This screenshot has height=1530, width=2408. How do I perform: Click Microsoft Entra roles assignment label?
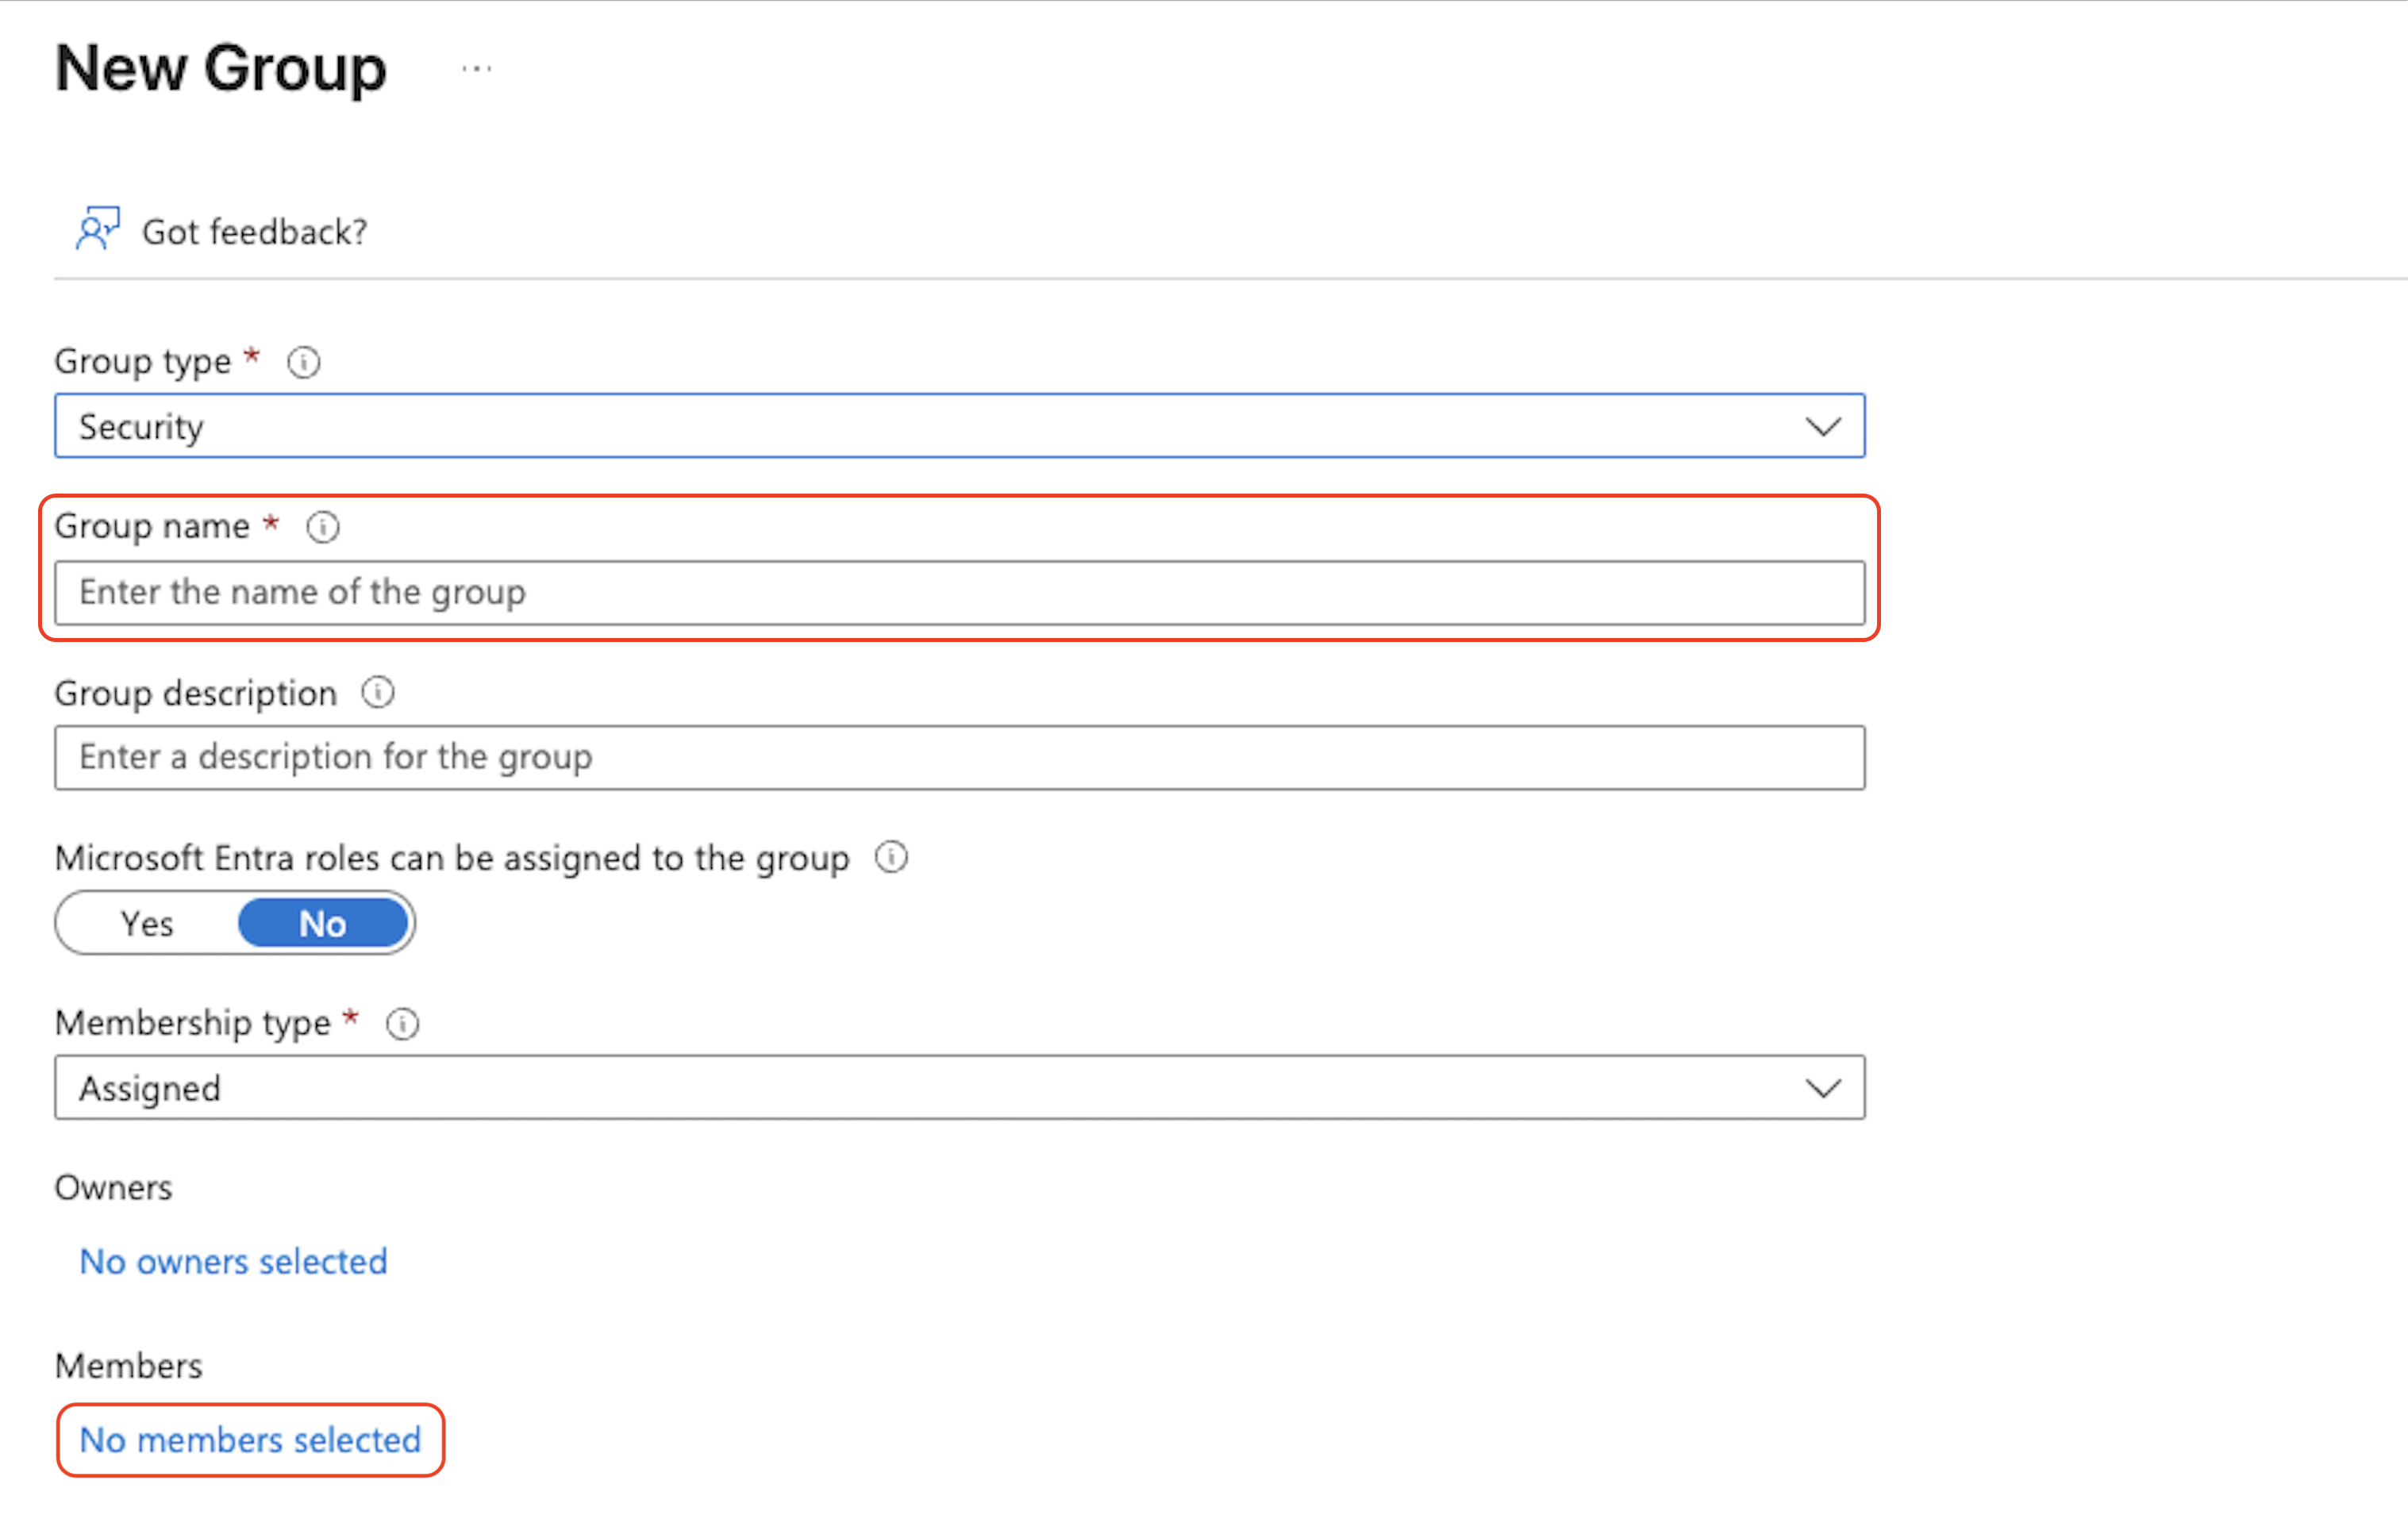(452, 858)
